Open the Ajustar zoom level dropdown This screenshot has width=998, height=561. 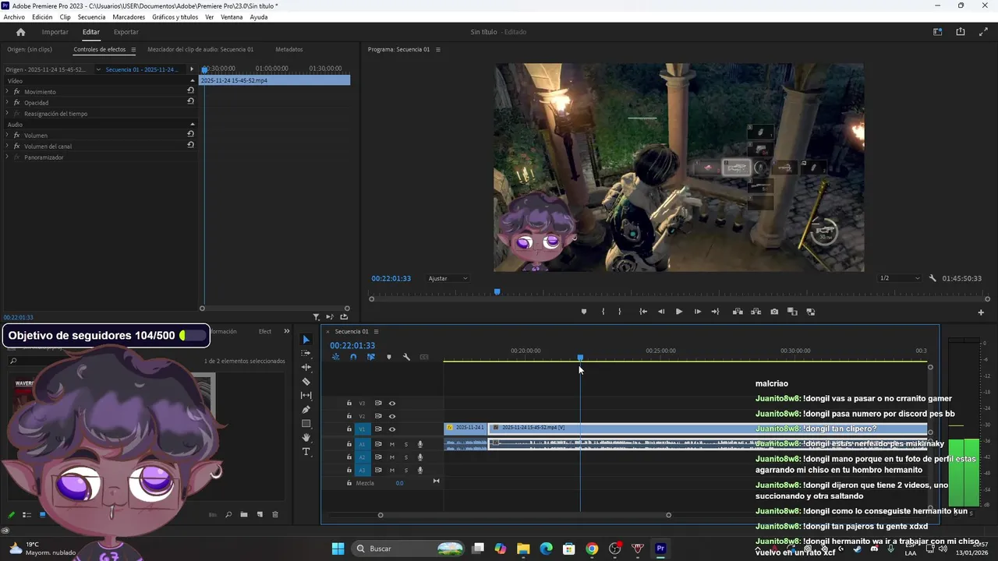pyautogui.click(x=448, y=278)
